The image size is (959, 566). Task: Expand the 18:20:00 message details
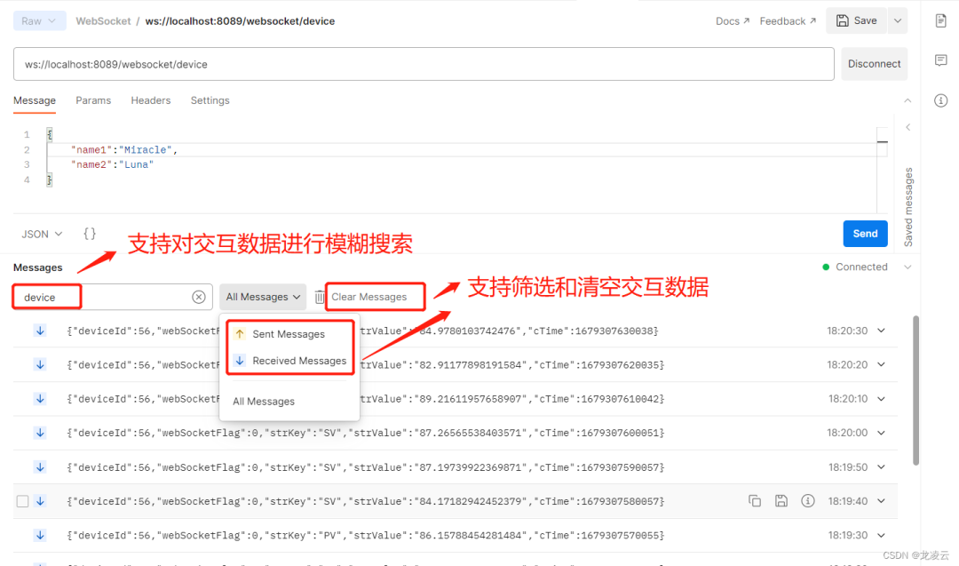click(882, 433)
